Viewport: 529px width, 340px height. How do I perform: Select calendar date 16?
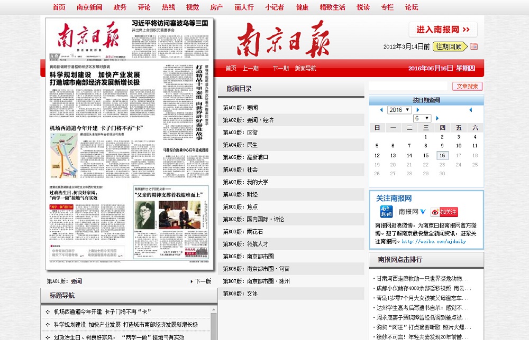(442, 155)
